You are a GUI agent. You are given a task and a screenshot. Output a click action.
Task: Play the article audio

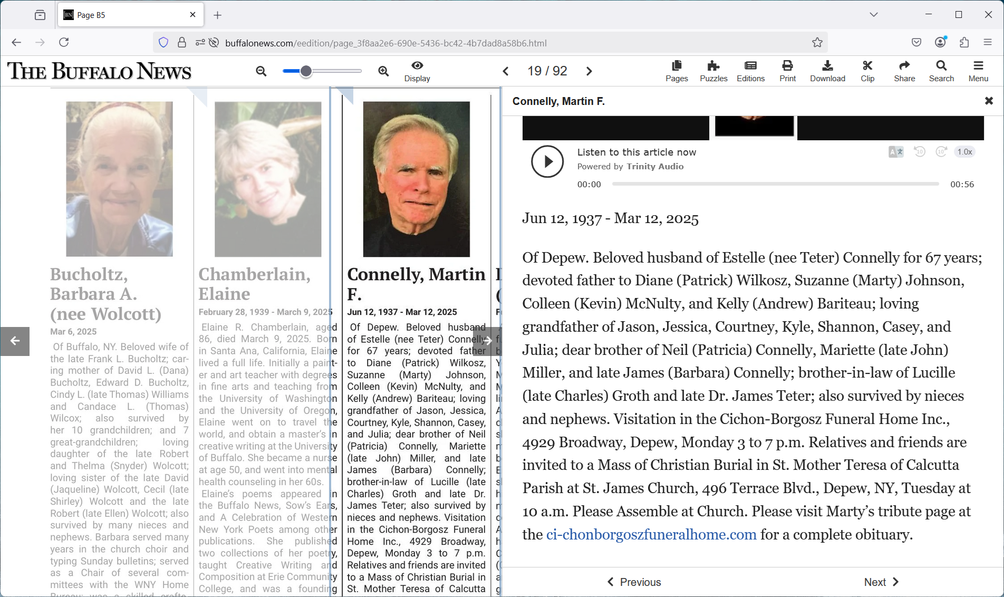point(547,161)
